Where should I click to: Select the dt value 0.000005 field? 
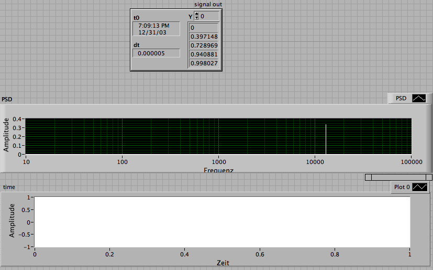[157, 53]
